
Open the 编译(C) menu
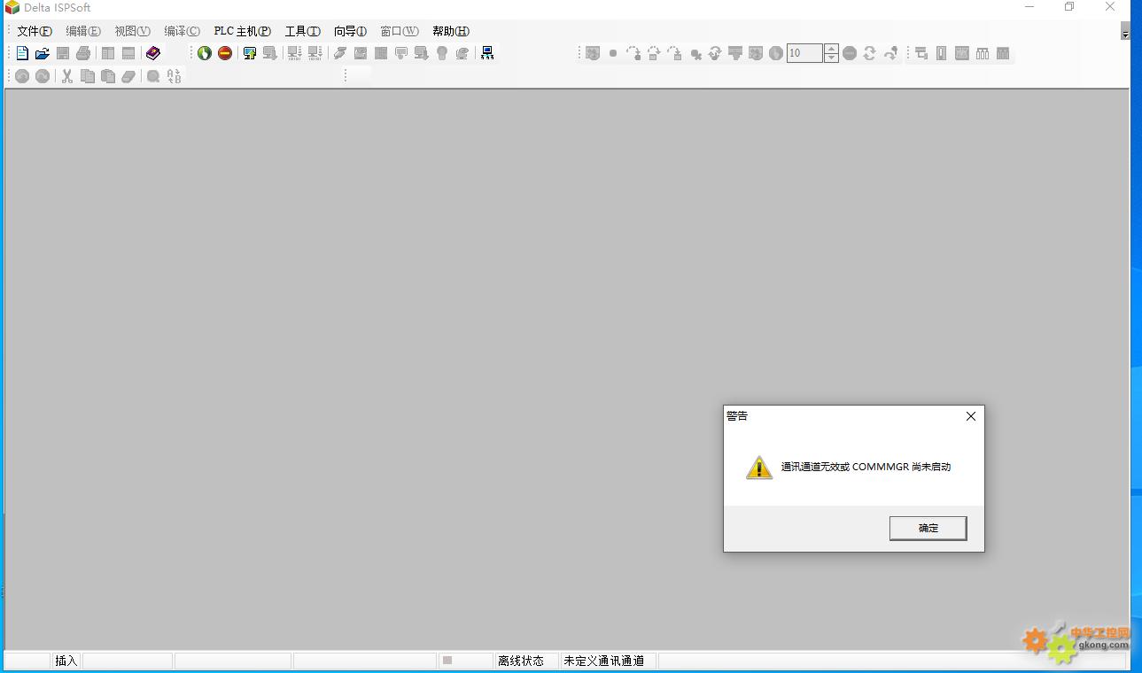point(182,31)
